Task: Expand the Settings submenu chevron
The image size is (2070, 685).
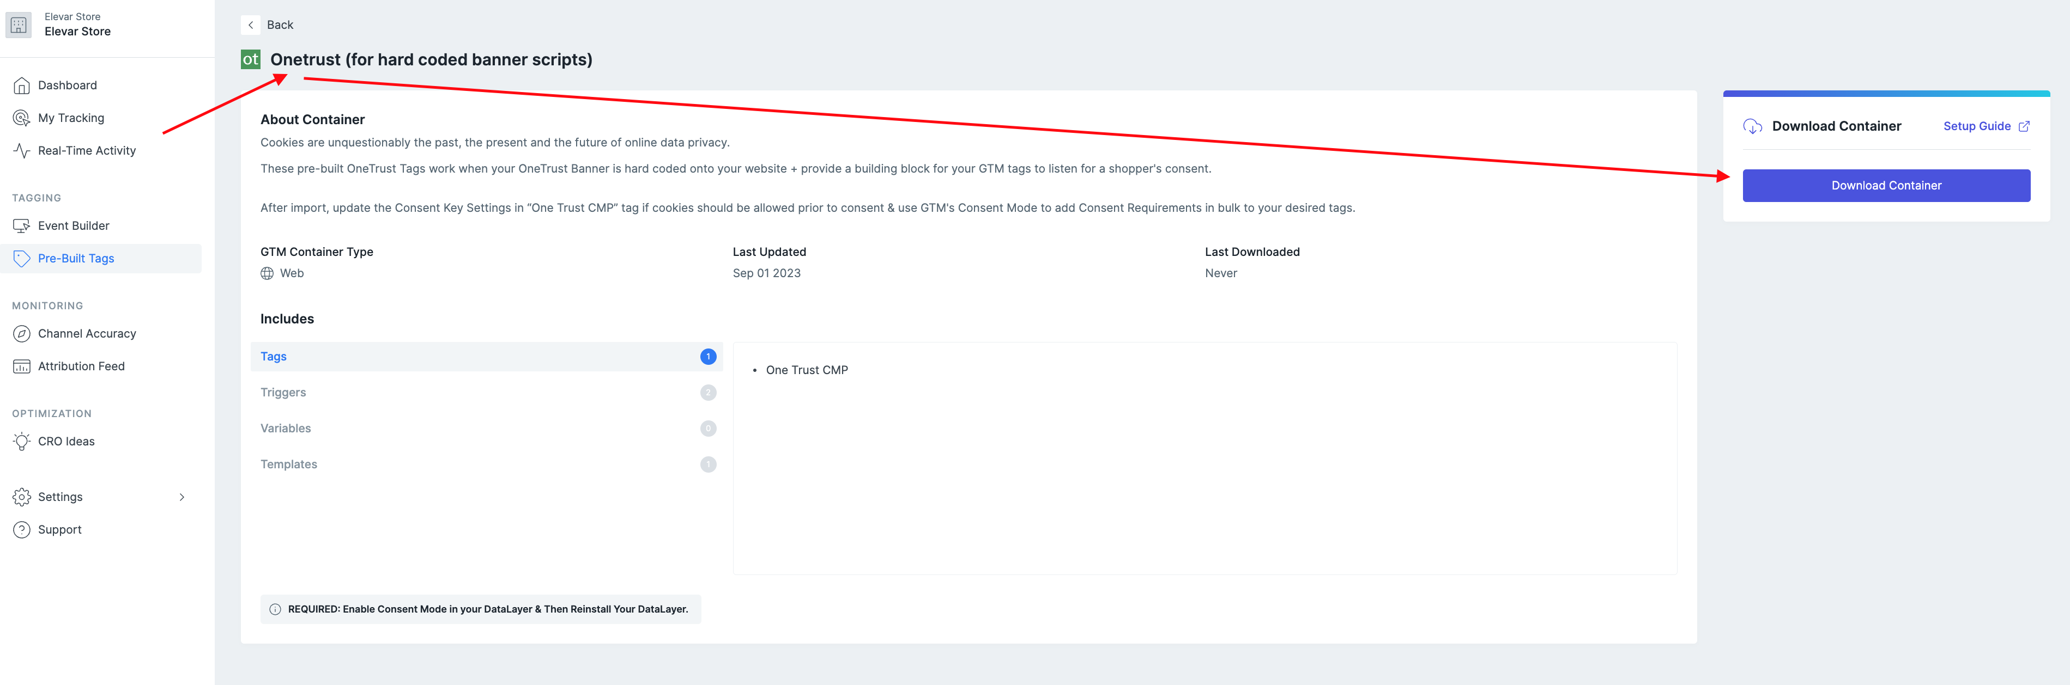Action: click(x=181, y=497)
